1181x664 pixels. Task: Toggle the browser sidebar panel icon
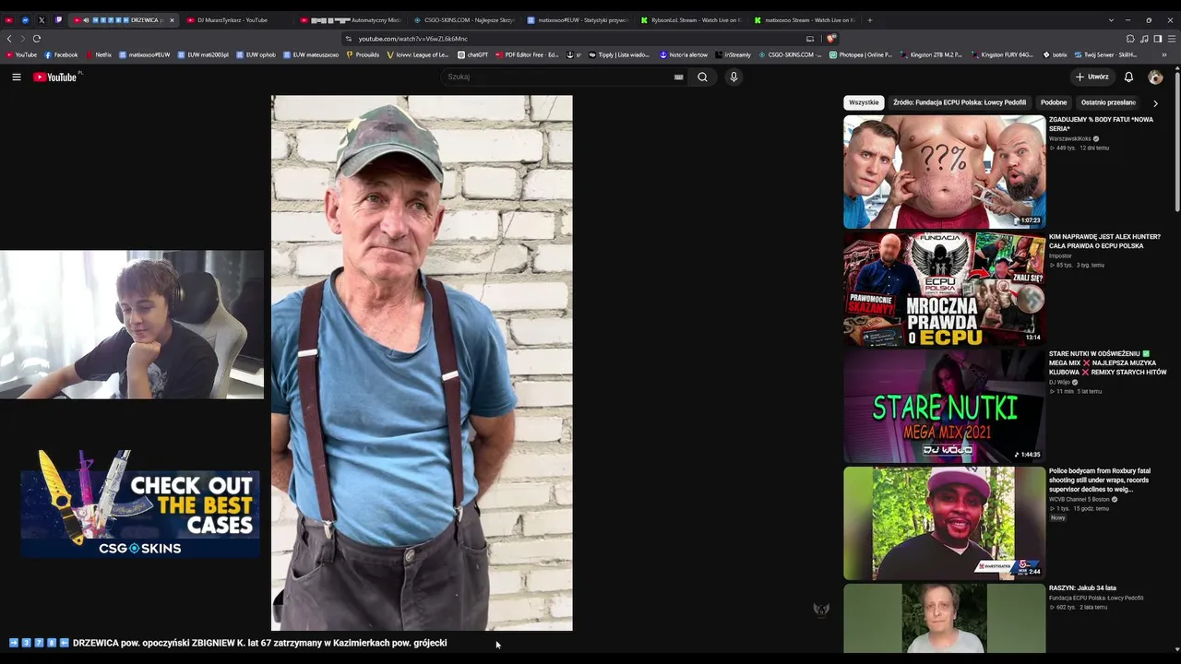[1158, 39]
